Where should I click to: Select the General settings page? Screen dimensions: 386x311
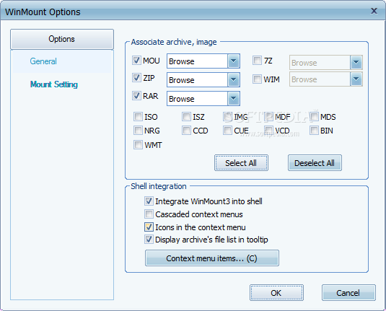click(x=43, y=61)
